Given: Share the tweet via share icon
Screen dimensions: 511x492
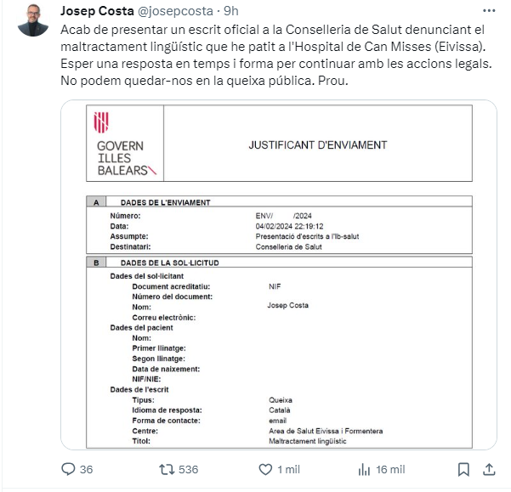Looking at the screenshot, I should tap(490, 470).
